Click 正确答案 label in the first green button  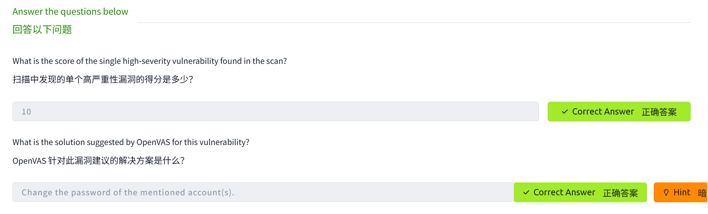tap(659, 112)
